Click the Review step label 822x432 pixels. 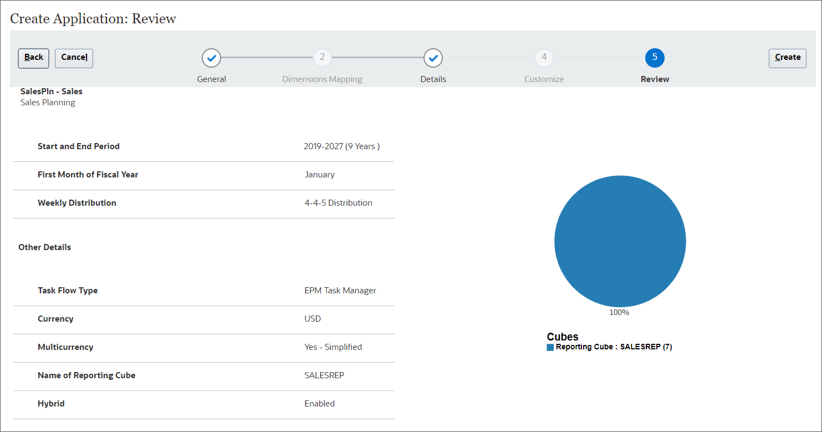coord(655,79)
